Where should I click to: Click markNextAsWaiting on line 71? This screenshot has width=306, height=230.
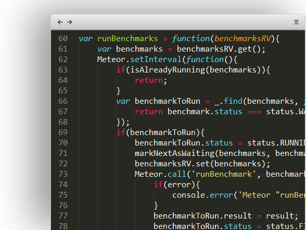[174, 153]
